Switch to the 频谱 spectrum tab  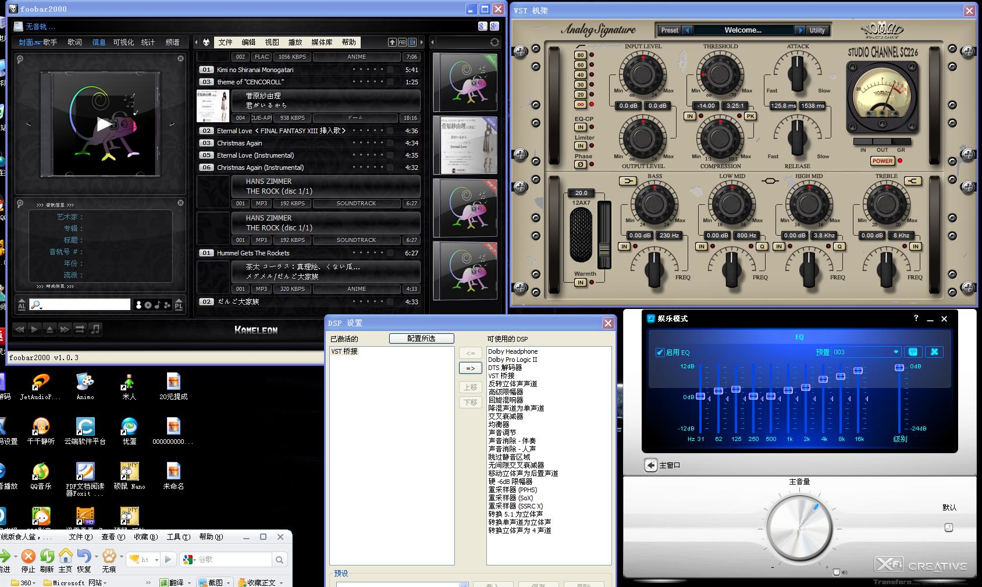[x=172, y=42]
